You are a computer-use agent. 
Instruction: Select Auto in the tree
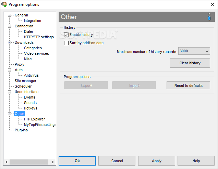pos(19,70)
